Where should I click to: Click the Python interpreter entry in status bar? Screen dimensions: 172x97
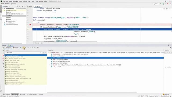pos(162,96)
